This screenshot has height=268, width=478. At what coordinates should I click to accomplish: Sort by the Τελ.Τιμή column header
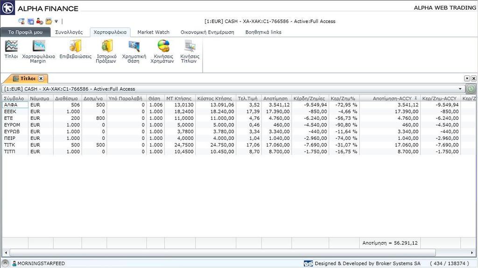[x=249, y=98]
